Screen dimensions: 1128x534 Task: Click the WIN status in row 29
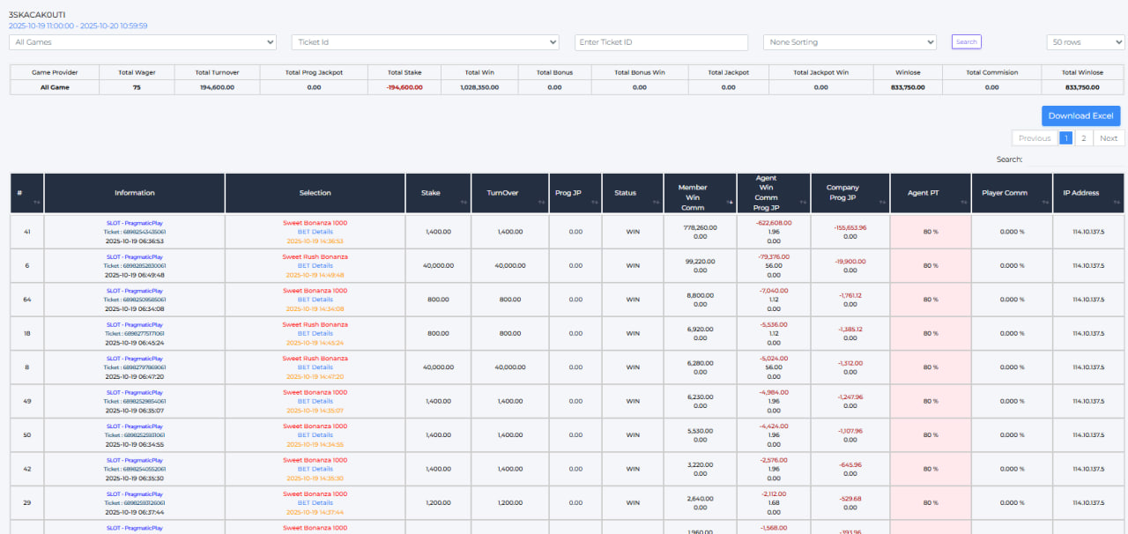[x=633, y=502]
